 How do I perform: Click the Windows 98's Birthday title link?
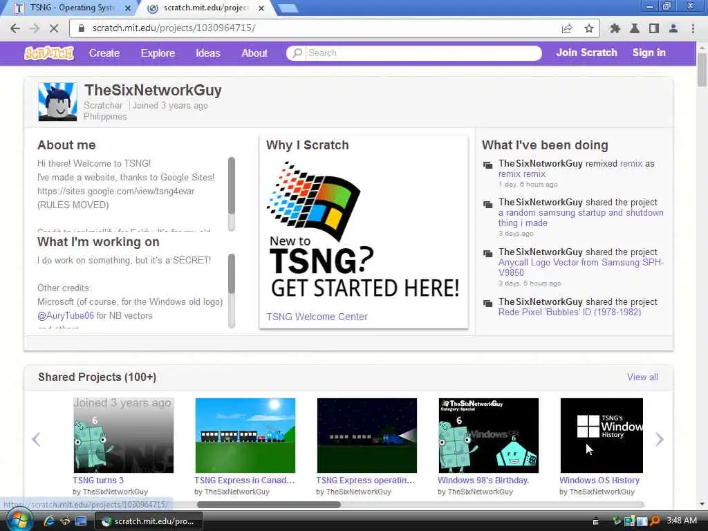click(483, 481)
